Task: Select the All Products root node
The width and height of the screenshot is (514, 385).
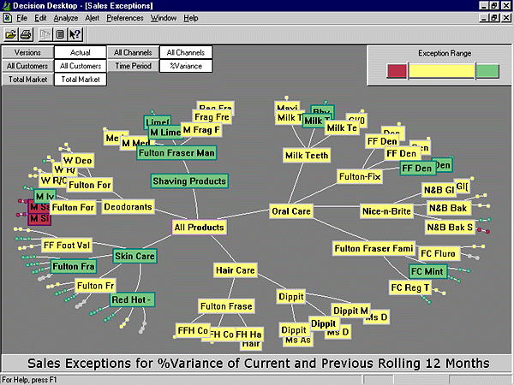Action: [x=200, y=228]
